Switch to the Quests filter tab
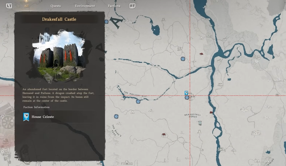286x166 pixels. tap(55, 6)
